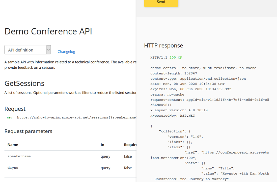This screenshot has height=182, width=277.
Task: Click the Name column header
Action: 13,145
